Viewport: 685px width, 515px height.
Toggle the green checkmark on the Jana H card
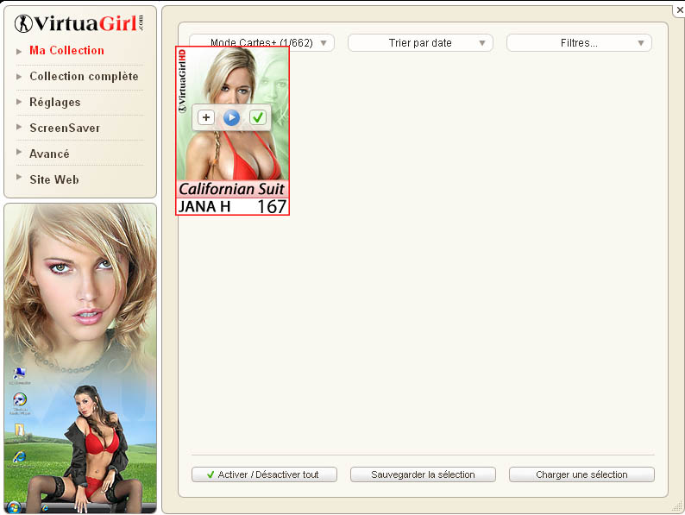click(x=258, y=117)
